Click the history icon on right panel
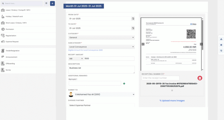The image size is (224, 120). [221, 51]
